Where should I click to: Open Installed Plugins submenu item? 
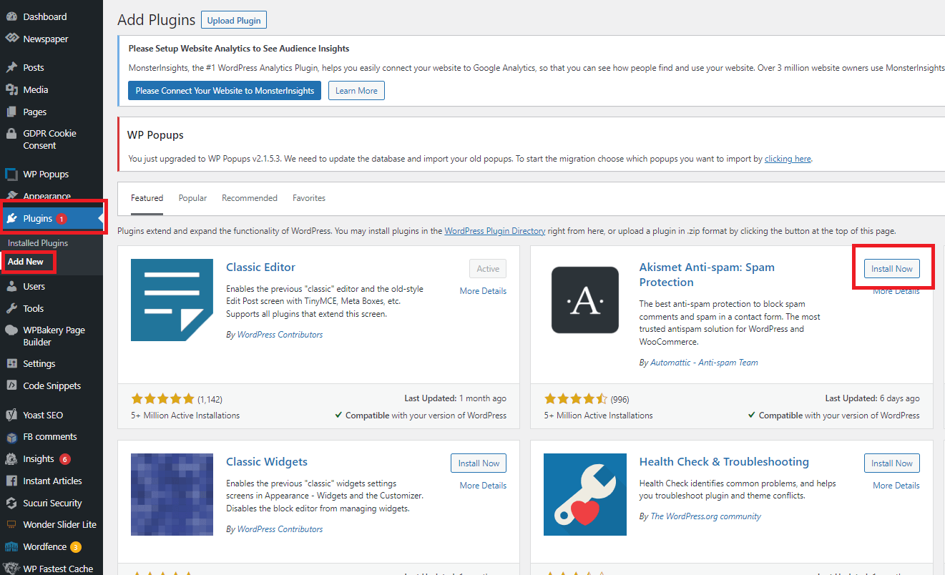[38, 243]
